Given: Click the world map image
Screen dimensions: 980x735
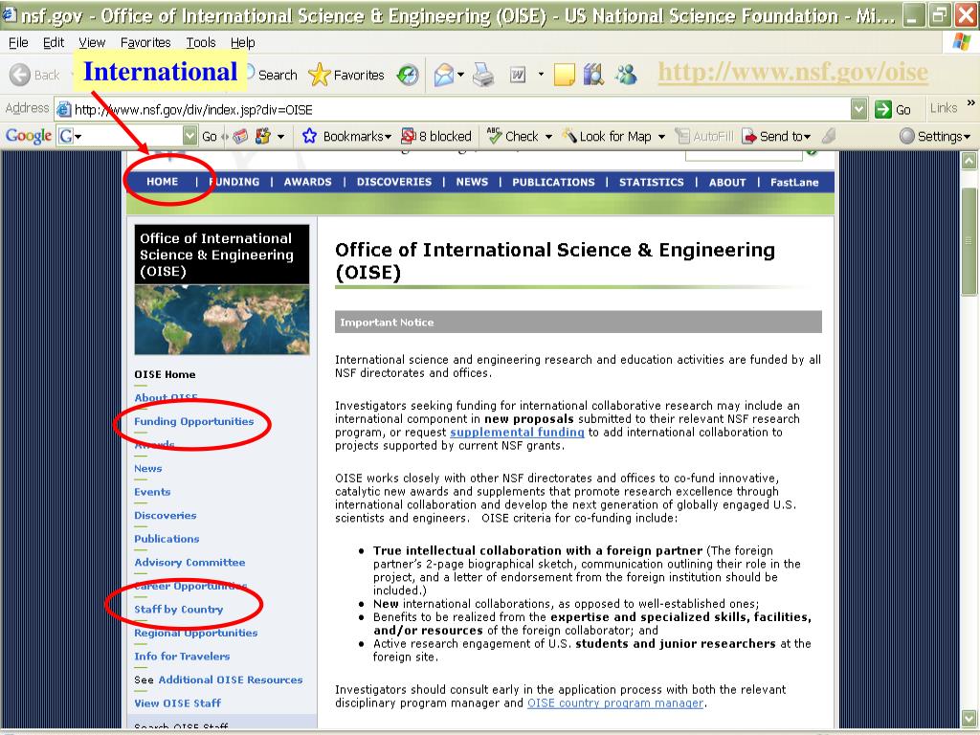Looking at the screenshot, I should (222, 320).
